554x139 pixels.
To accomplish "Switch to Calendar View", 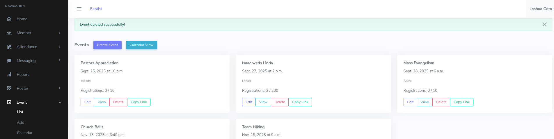I will (x=141, y=45).
